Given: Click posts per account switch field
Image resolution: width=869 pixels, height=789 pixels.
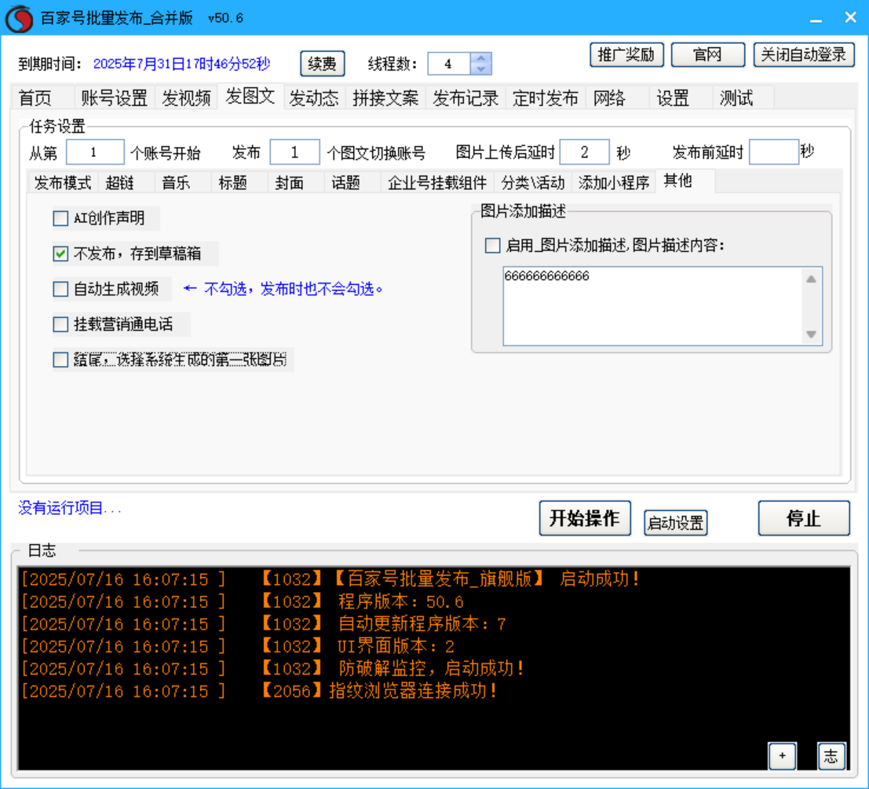Looking at the screenshot, I should (295, 152).
